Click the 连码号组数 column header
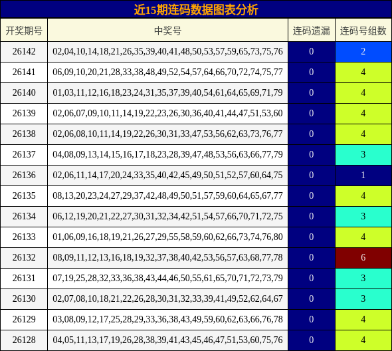392x351 pixels. [x=363, y=31]
